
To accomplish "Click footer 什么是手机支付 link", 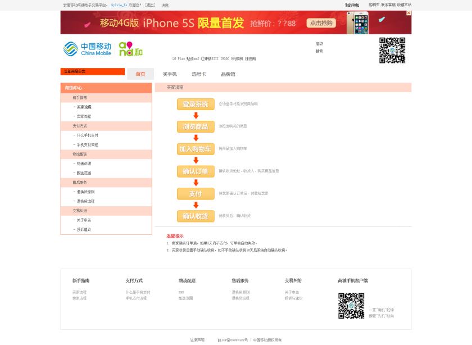I will (138, 292).
